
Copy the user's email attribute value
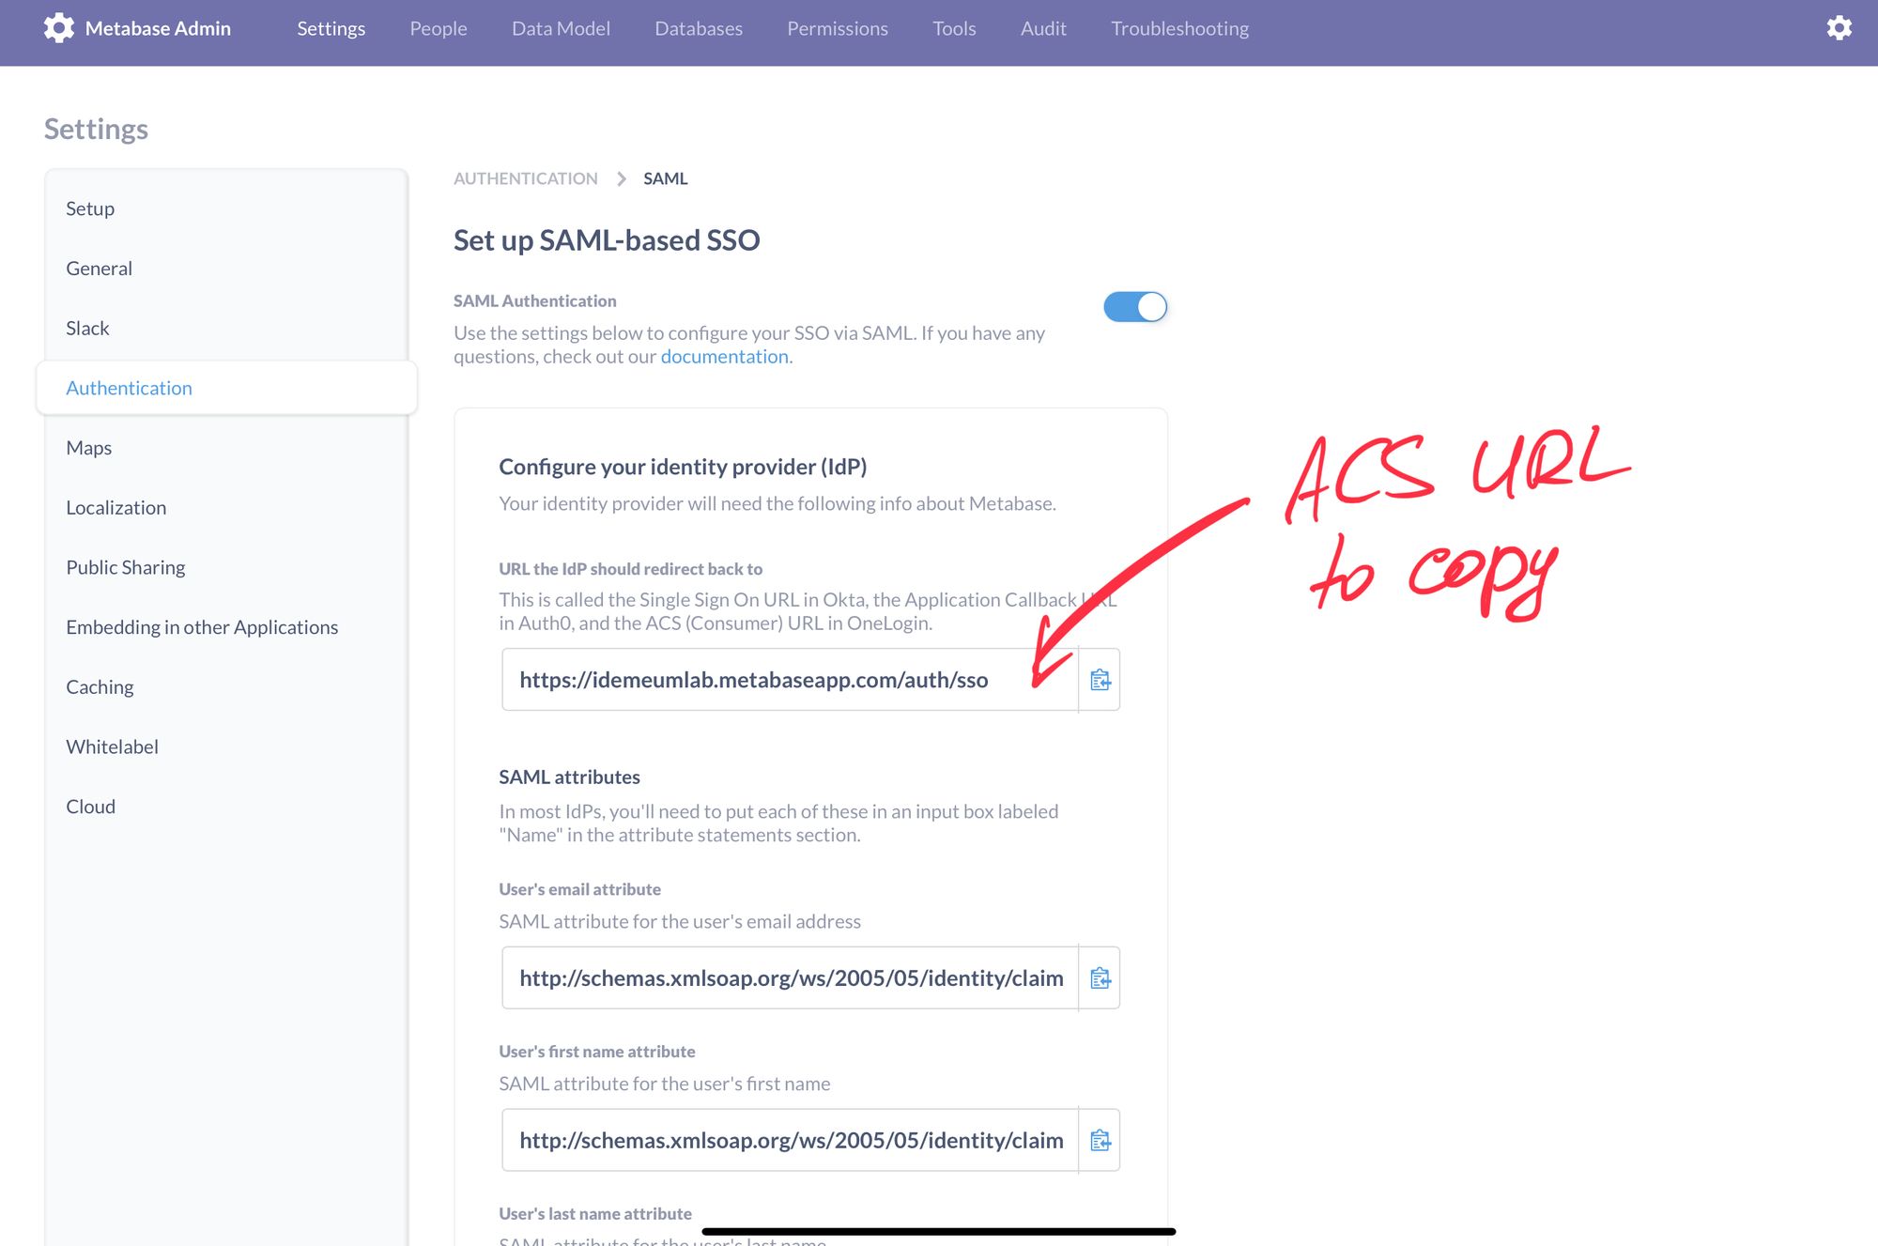tap(1100, 978)
